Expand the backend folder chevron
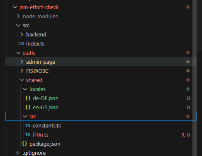The image size is (202, 156). click(22, 35)
